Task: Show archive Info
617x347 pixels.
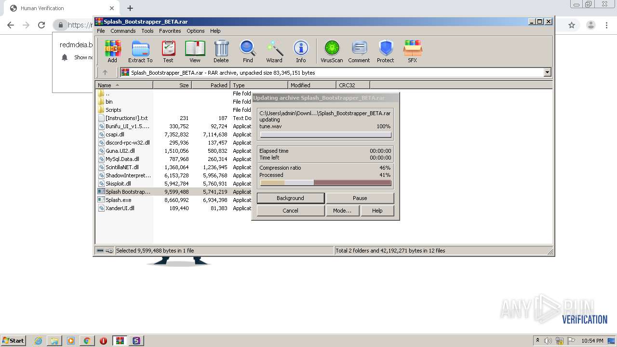Action: point(301,52)
